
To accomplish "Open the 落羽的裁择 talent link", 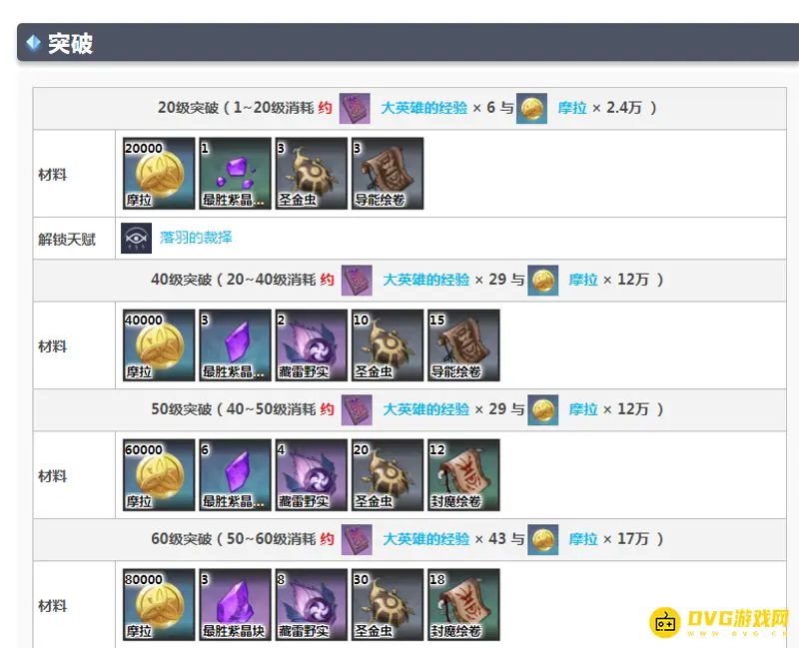I will coord(196,238).
